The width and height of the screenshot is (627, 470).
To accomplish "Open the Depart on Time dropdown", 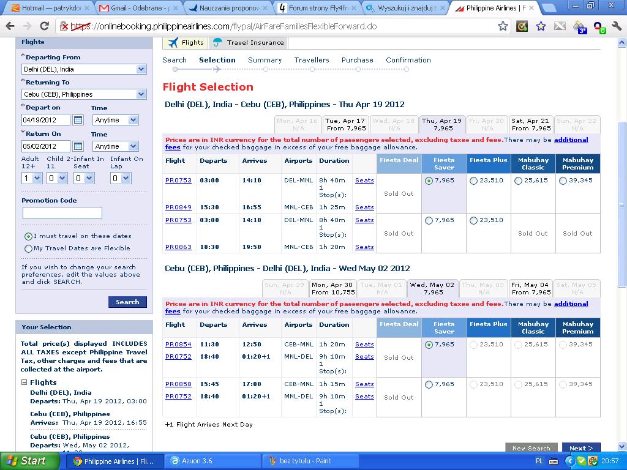I will (116, 120).
